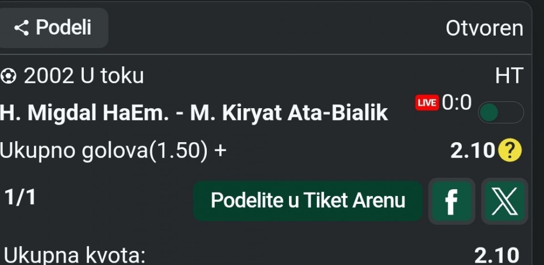The width and height of the screenshot is (544, 265).
Task: Click the 1/1 selection counter
Action: pos(20,198)
